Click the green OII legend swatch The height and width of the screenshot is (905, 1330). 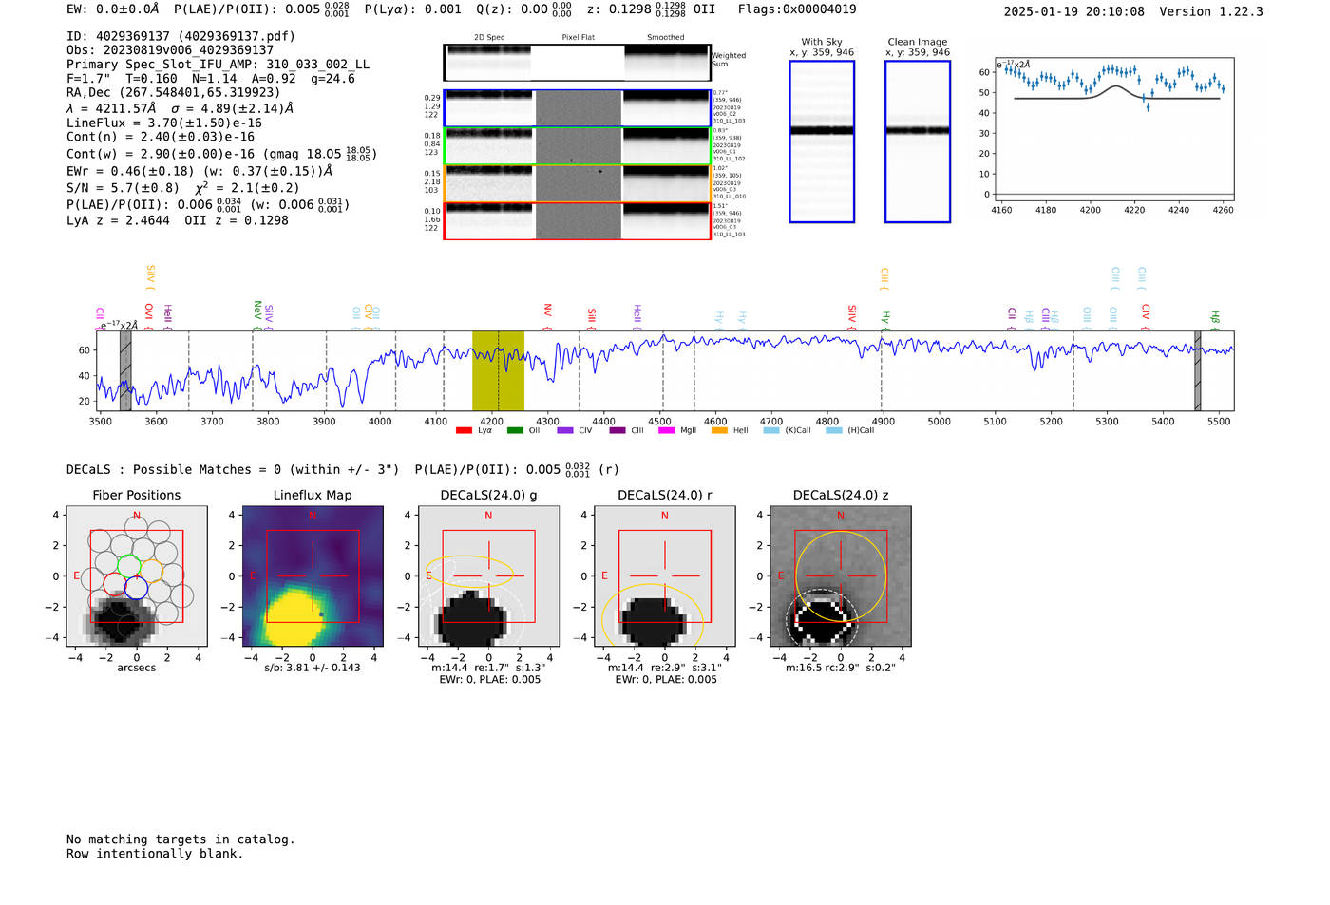(x=515, y=430)
